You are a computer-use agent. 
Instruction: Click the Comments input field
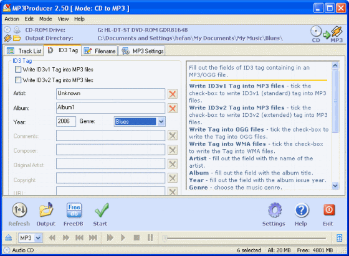click(x=111, y=135)
